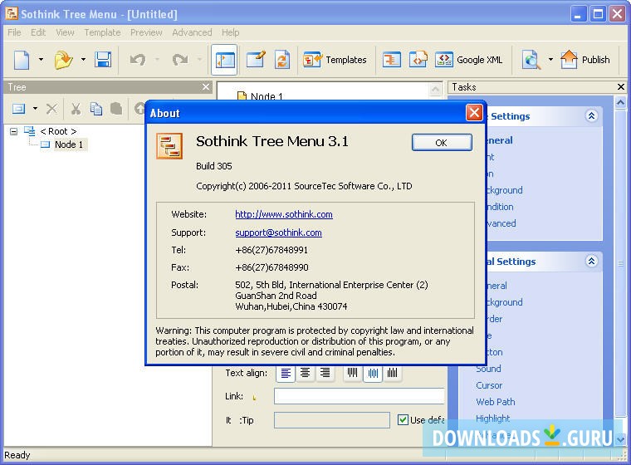
Task: Click the code page toolbar icon
Action: [418, 60]
